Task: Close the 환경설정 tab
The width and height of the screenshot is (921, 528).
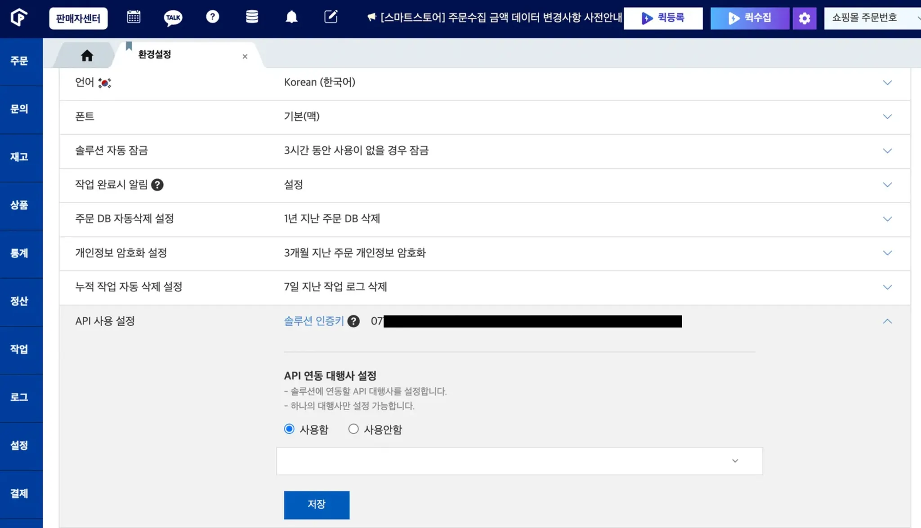Action: click(x=245, y=57)
